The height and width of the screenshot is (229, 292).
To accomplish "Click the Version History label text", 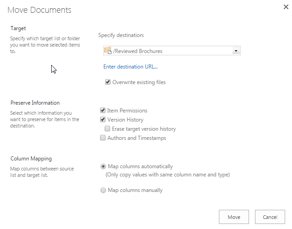I will [x=125, y=120].
